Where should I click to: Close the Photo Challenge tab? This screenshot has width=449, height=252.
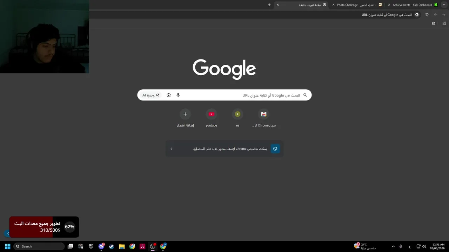333,5
